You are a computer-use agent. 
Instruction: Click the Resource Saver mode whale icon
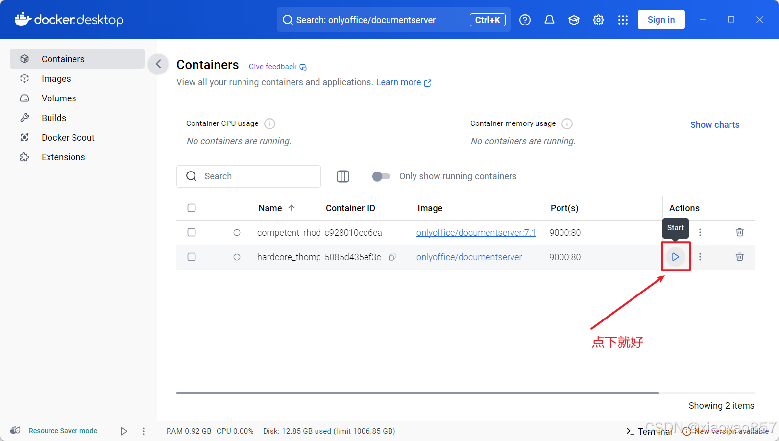[15, 430]
